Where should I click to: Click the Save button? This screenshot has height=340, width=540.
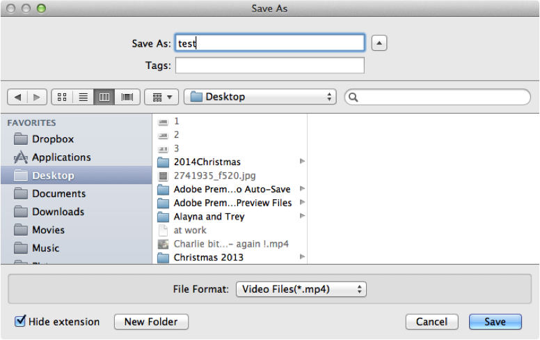tap(495, 322)
